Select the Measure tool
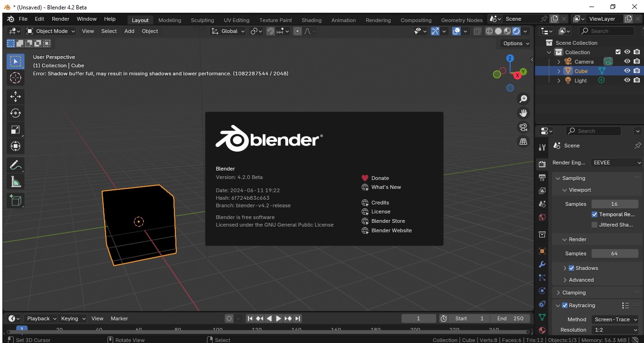 click(x=16, y=182)
